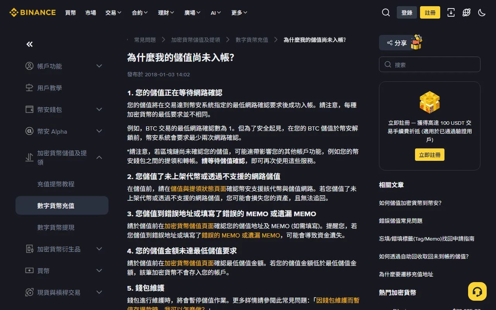Click 分享 share button

397,43
